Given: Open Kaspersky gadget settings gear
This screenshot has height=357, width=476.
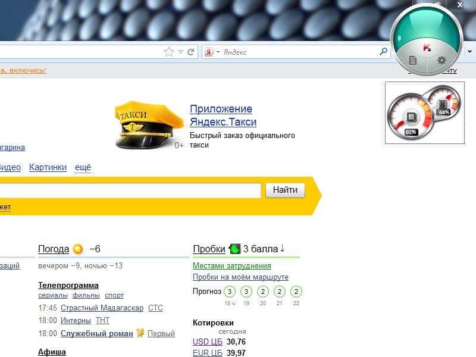Looking at the screenshot, I should (441, 60).
